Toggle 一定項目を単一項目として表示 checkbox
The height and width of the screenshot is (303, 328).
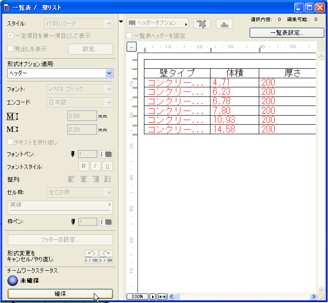point(10,35)
